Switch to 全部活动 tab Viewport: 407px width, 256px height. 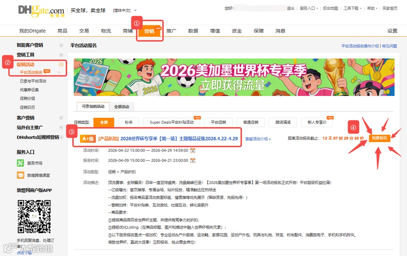coord(121,107)
